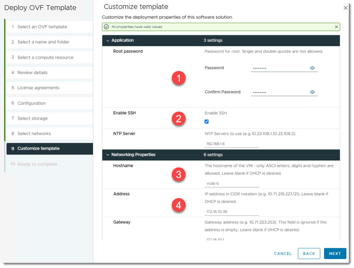Click the NTP Server input field
This screenshot has height=268, width=354.
(232, 144)
